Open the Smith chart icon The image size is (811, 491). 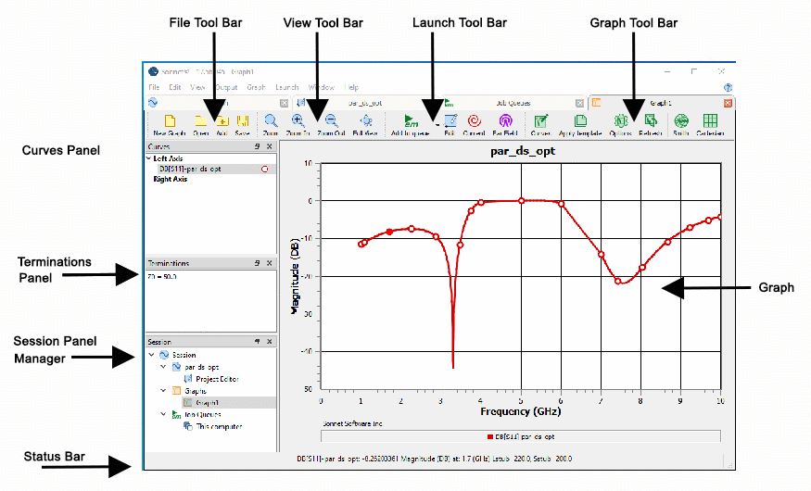click(x=681, y=124)
